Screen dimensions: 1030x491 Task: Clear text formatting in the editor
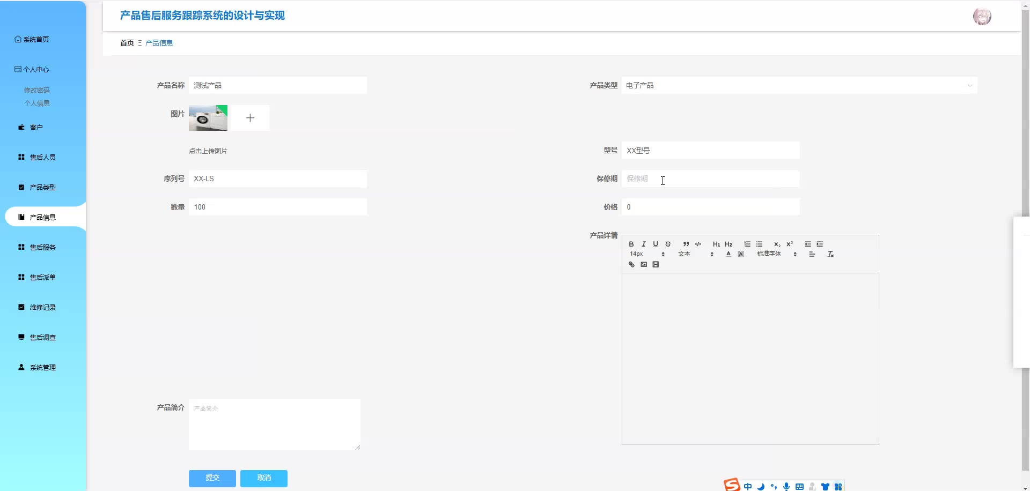point(830,254)
